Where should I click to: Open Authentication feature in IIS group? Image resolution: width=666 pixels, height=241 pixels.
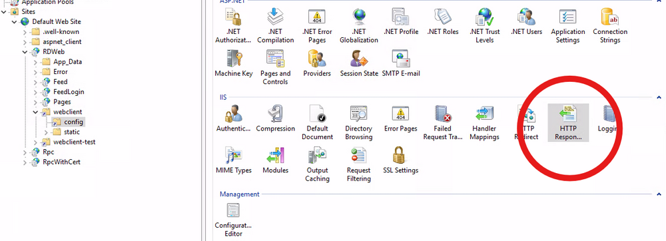coord(233,119)
